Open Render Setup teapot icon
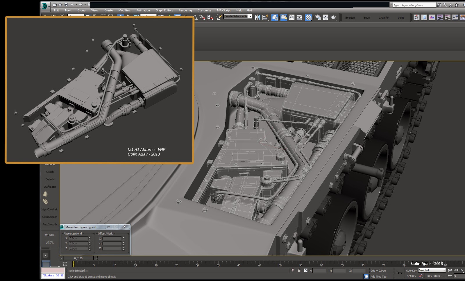This screenshot has width=465, height=281. pos(318,17)
